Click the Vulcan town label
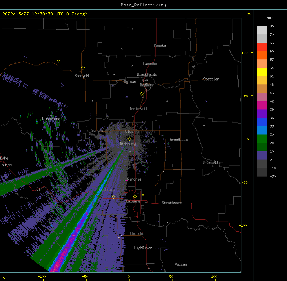287x281 pixels. 181,264
